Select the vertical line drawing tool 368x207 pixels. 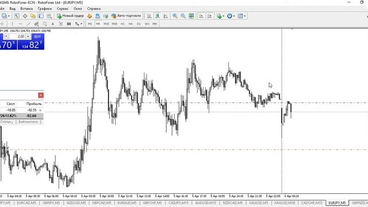click(12, 24)
